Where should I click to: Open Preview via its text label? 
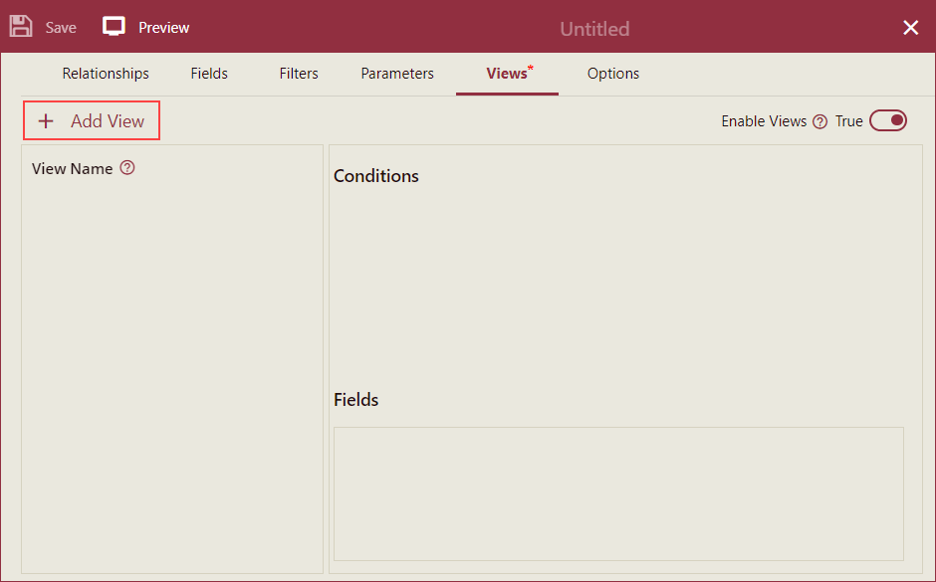pos(163,28)
